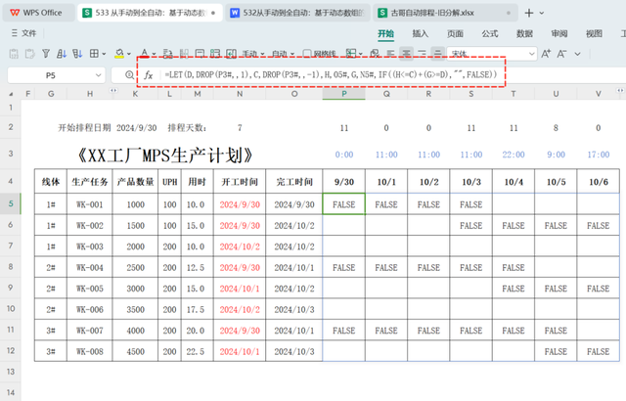Viewport: 626px width, 401px height.
Task: Click the icon left of align-left
Action: [x=375, y=54]
